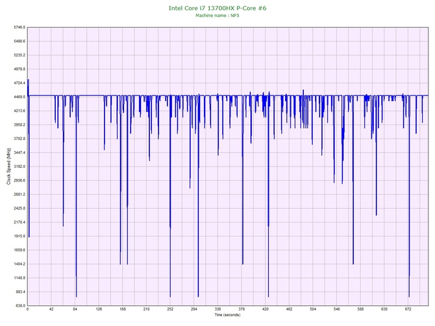
Task: Click the 4213.6 y-axis value
Action: [x=19, y=111]
